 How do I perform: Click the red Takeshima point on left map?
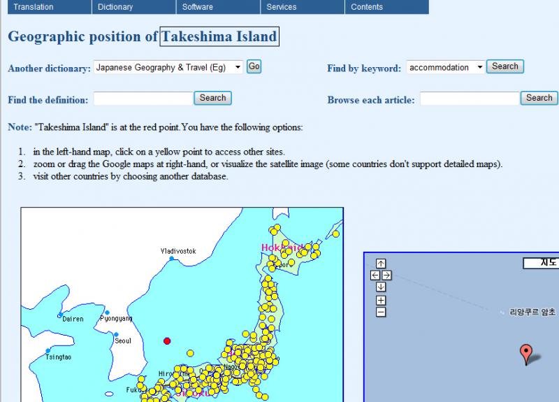pos(167,341)
